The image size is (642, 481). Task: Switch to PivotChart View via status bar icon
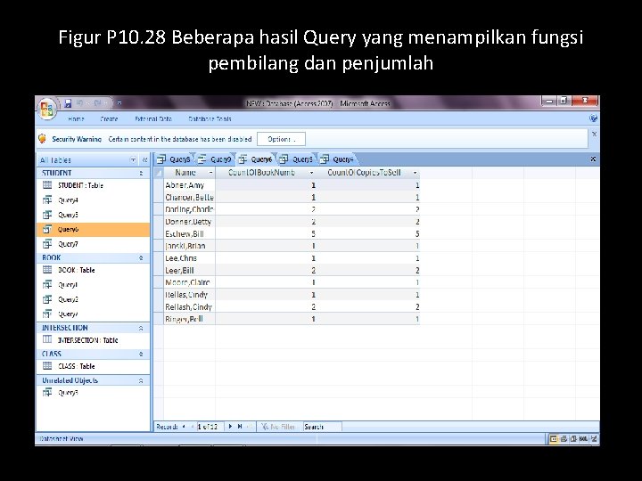(573, 439)
